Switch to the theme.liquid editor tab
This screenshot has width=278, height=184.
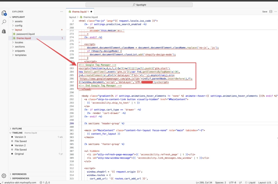[x=80, y=12]
